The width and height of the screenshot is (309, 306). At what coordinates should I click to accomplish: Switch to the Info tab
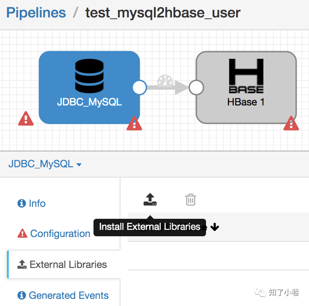37,203
